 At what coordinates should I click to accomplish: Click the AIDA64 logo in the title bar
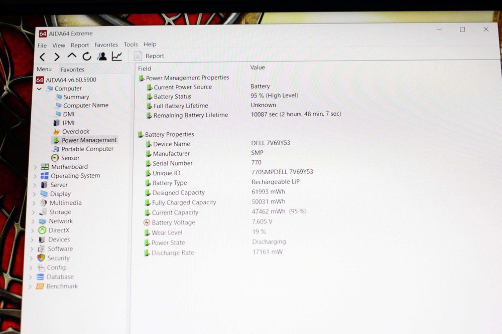43,34
